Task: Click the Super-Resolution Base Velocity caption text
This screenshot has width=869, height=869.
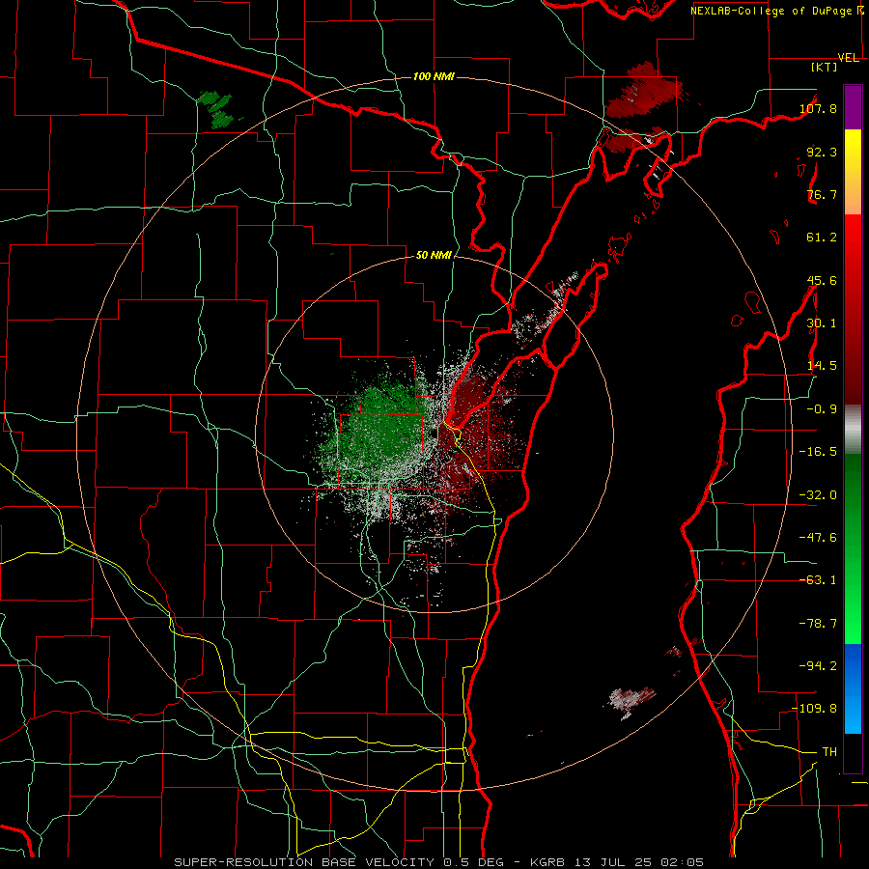Action: point(439,862)
